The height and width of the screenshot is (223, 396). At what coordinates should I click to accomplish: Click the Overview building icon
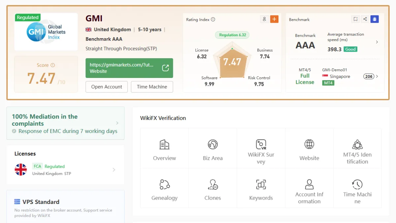(164, 144)
